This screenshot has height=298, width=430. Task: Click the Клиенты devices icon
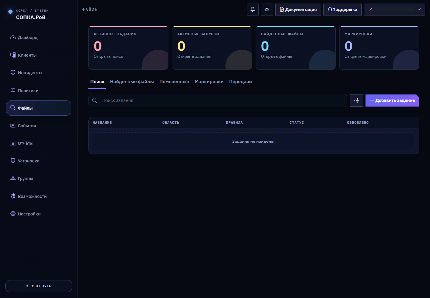(x=13, y=55)
